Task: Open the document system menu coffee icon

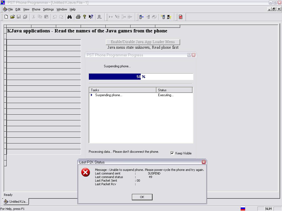Action: click(x=5, y=9)
